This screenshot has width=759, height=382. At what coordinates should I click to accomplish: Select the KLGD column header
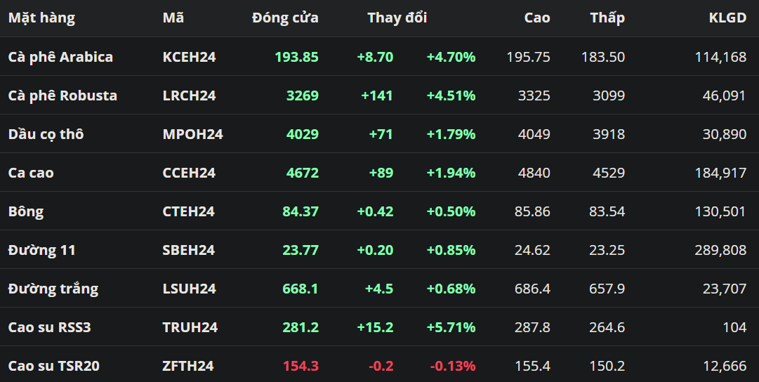coord(727,18)
